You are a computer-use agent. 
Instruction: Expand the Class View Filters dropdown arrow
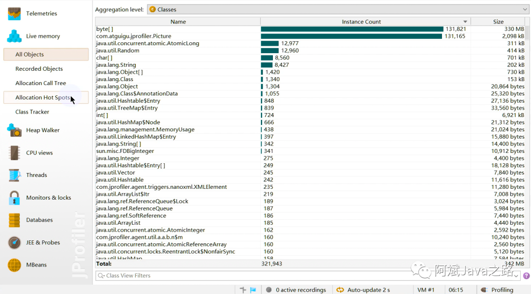tap(516, 276)
